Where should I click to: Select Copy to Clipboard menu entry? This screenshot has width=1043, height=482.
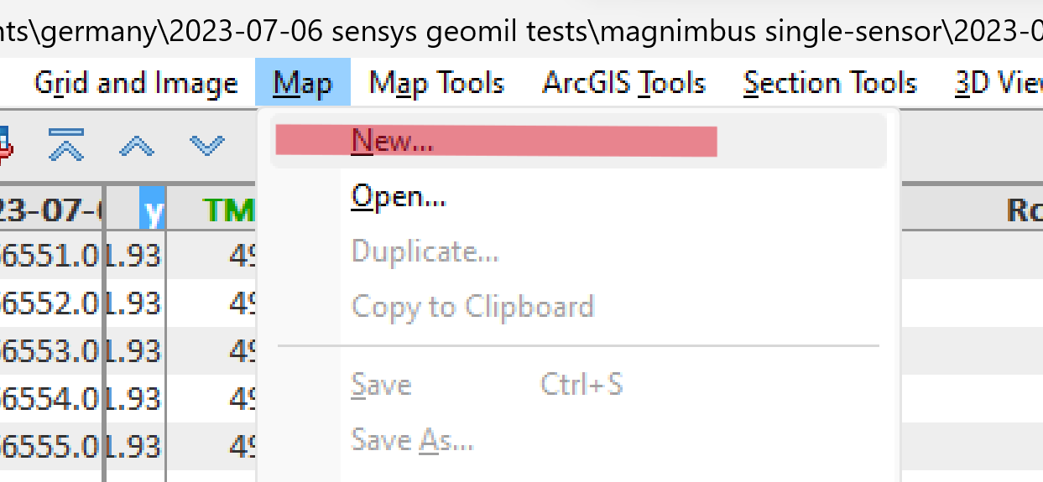pos(472,307)
